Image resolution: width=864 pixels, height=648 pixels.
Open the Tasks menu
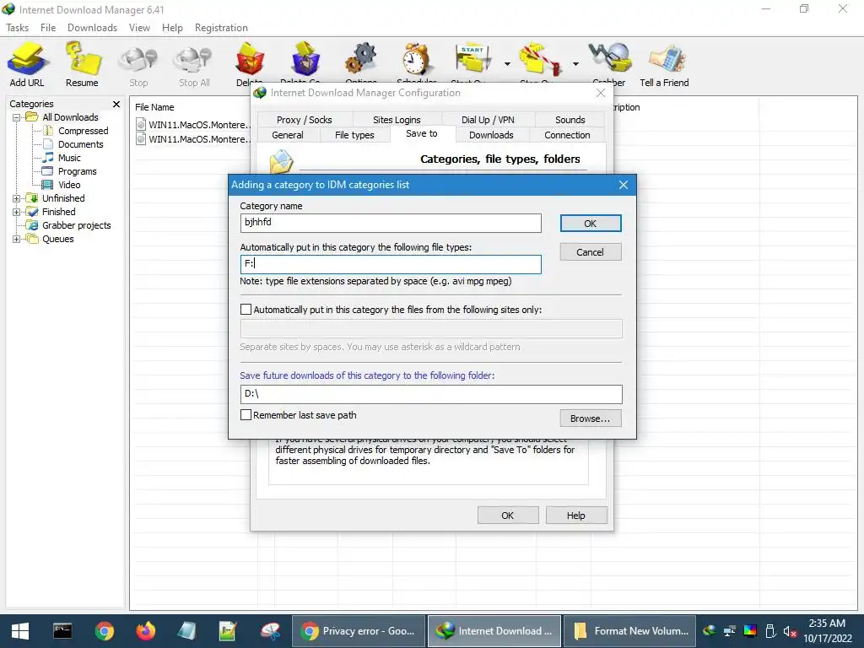pos(17,28)
